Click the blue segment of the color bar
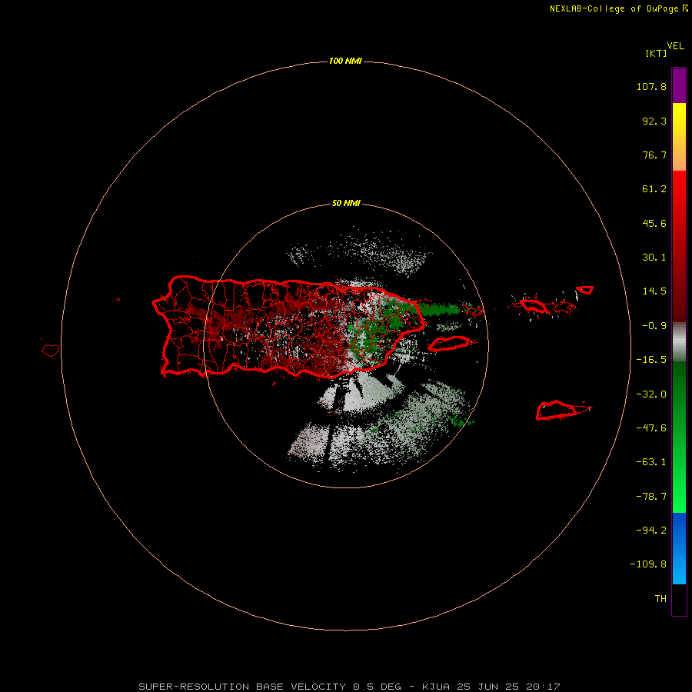 (x=679, y=548)
